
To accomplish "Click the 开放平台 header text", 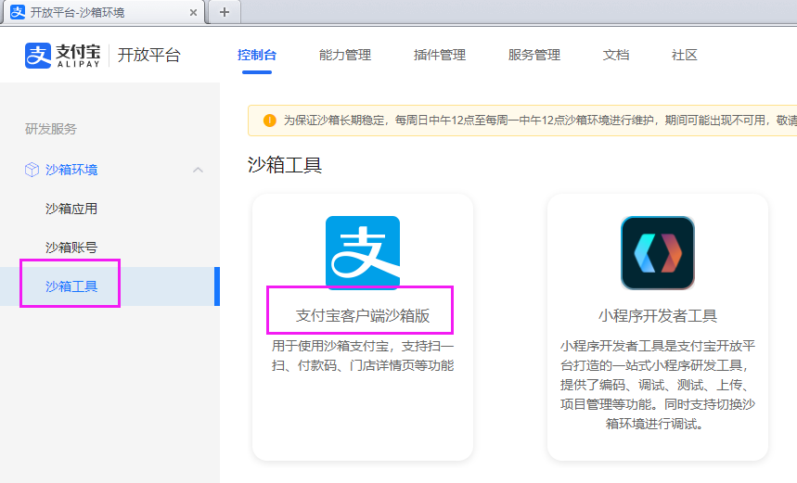I will (149, 55).
